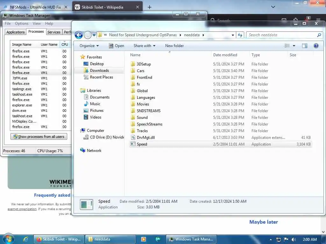Click the Explorer Help question icon
326x244 pixels.
point(316,46)
